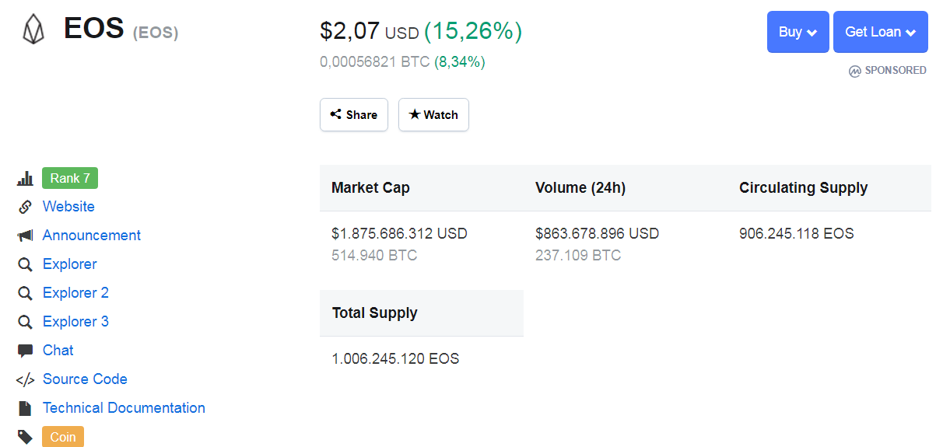The height and width of the screenshot is (447, 936).
Task: Open the Website link
Action: click(68, 207)
